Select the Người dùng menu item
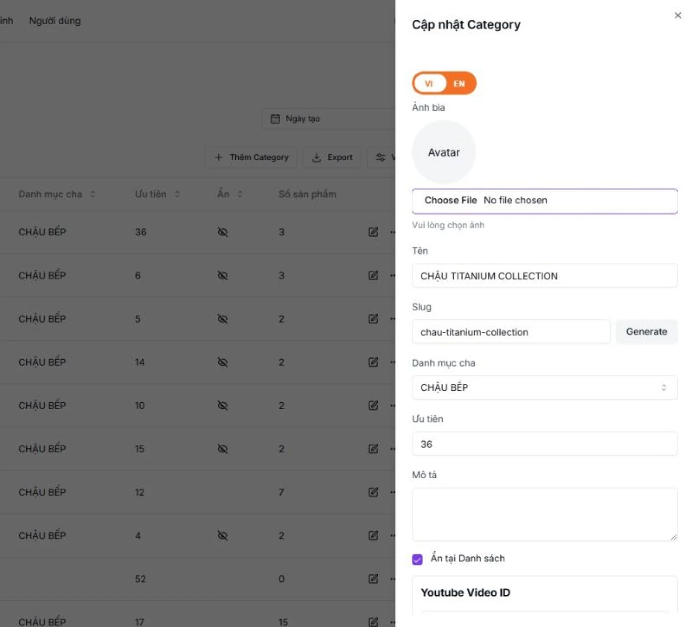 54,20
